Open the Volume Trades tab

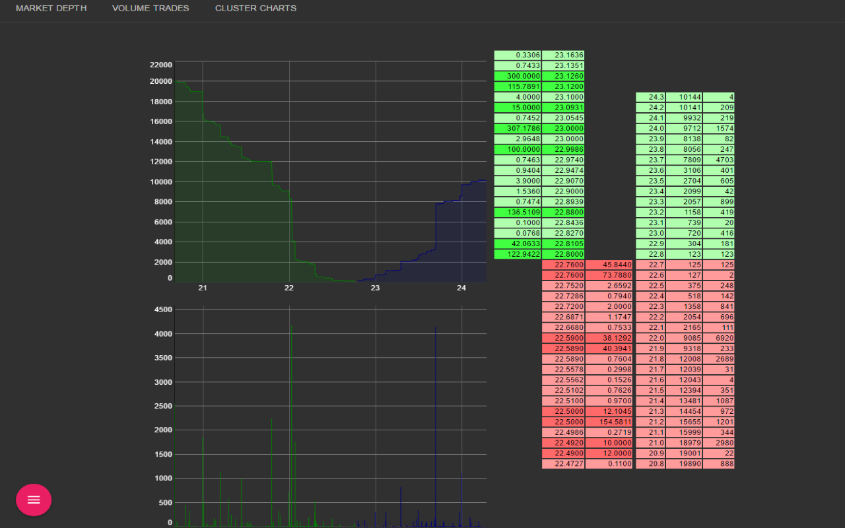[151, 9]
